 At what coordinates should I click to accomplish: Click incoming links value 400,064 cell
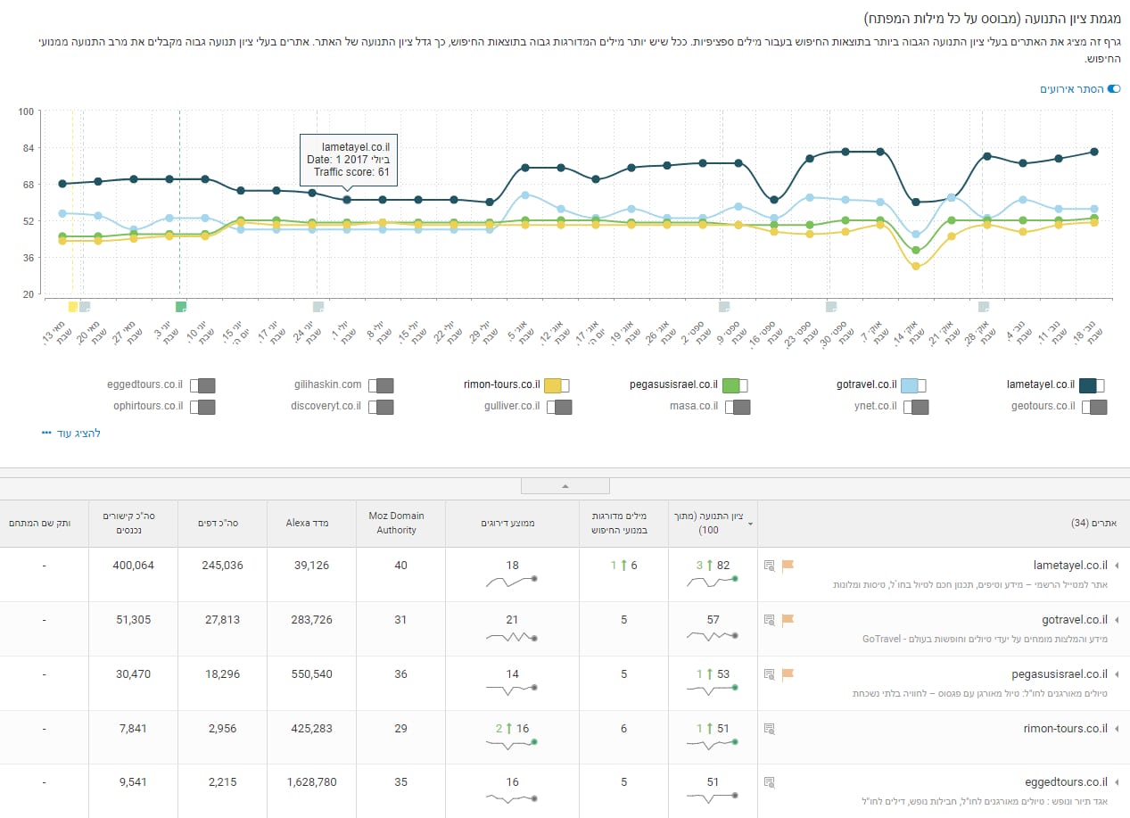133,566
